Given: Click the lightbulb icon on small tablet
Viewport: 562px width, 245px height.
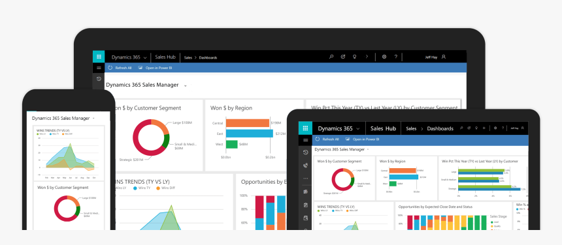Looking at the screenshot, I should tap(476, 128).
